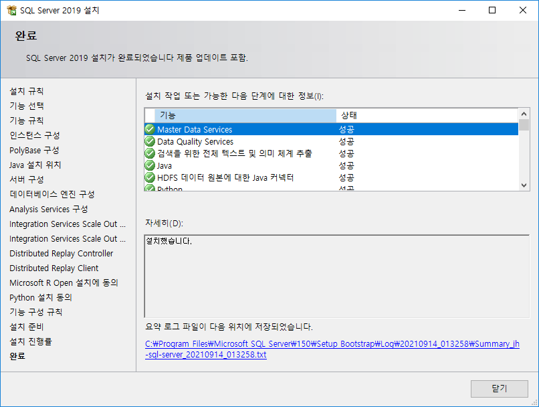Click the 서버 구성 step
Screen dimensions: 539x407
pos(27,179)
